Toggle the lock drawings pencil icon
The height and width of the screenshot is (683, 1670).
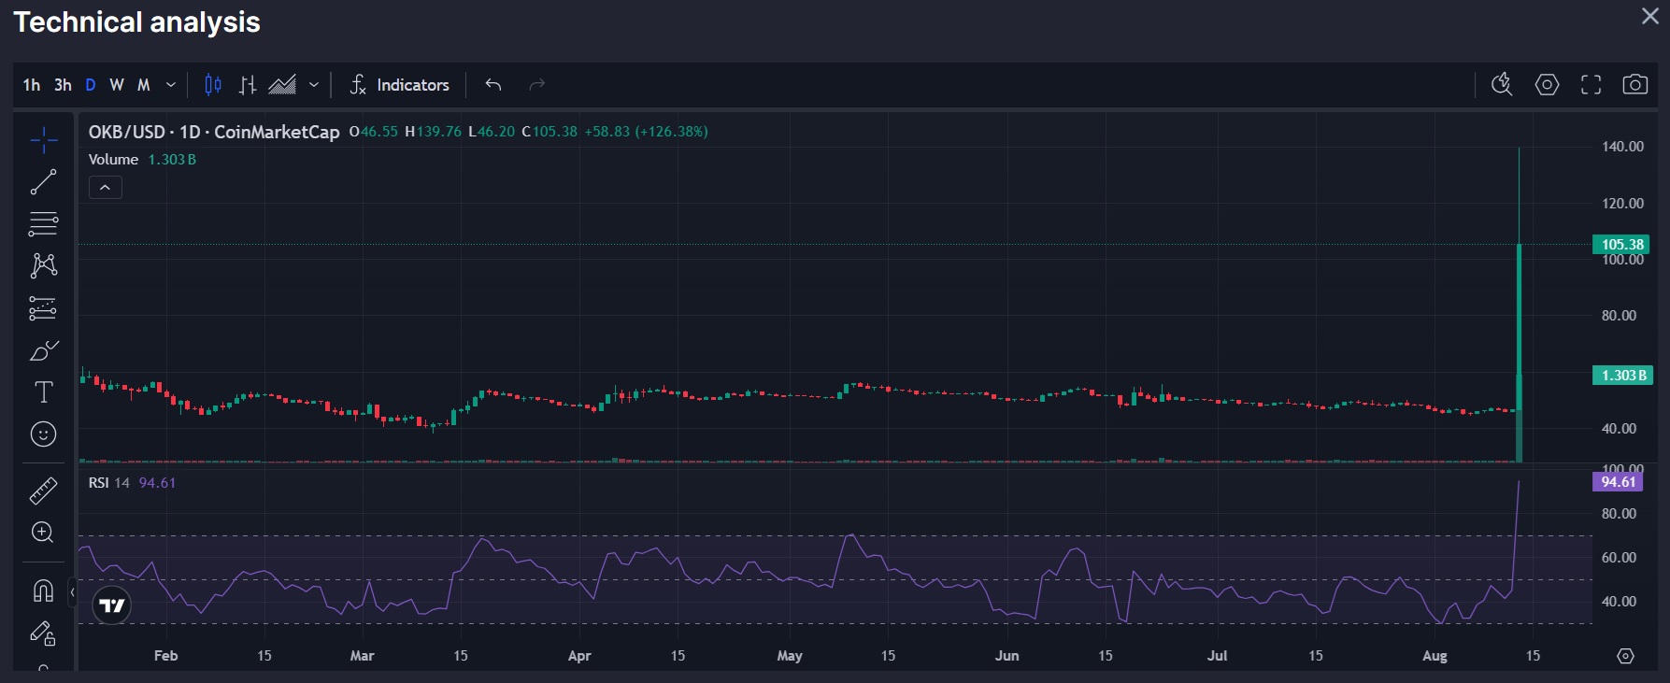[x=43, y=634]
